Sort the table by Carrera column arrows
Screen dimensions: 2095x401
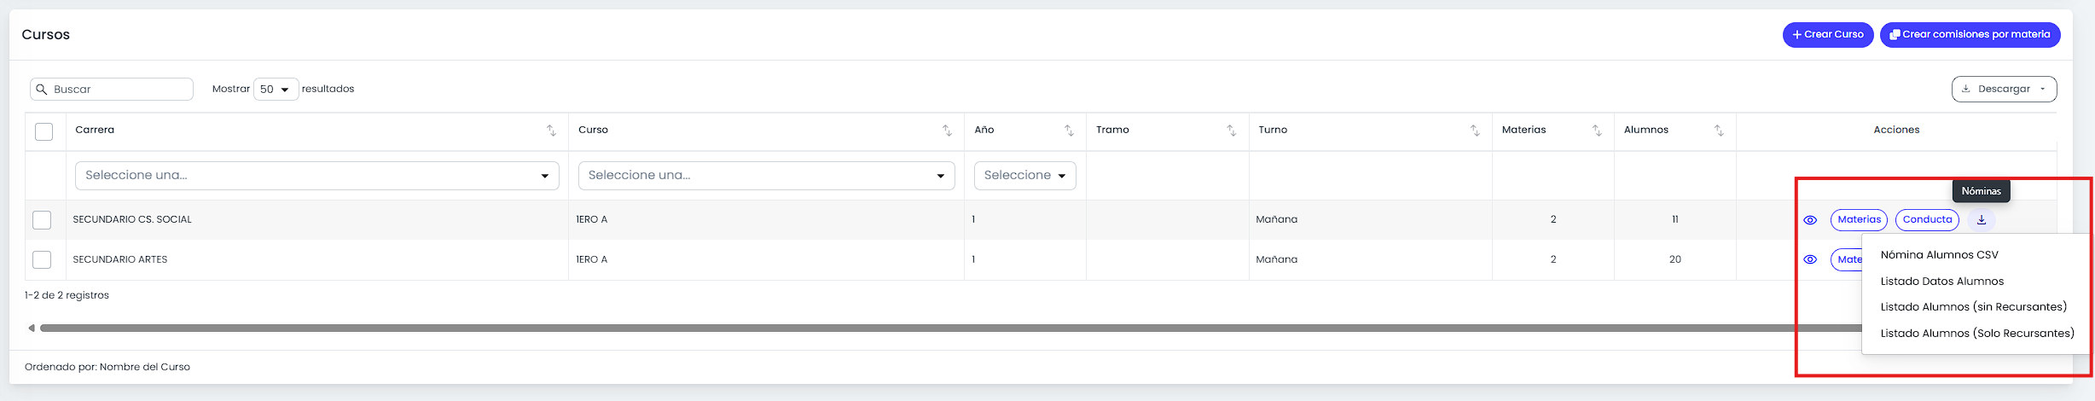pos(551,131)
